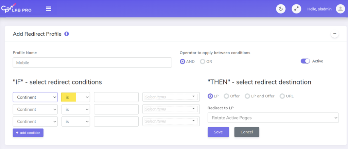Click the Cancel button
The image size is (348, 149).
coord(247,132)
